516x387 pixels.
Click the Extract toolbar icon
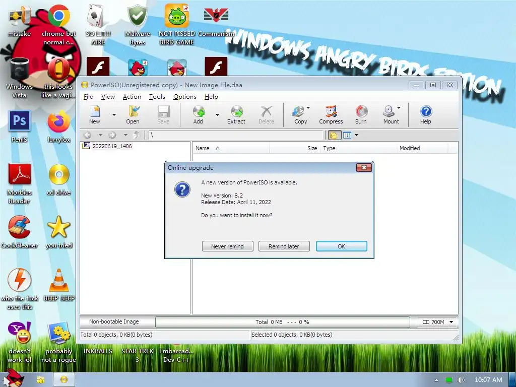[236, 114]
